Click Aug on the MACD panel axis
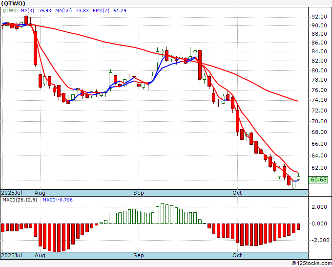 (x=40, y=255)
